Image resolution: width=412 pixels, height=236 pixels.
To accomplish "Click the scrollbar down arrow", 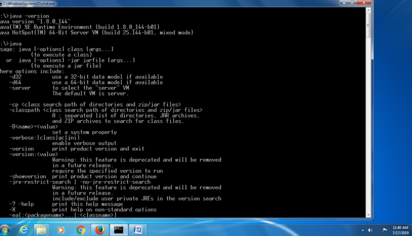I will (x=369, y=215).
